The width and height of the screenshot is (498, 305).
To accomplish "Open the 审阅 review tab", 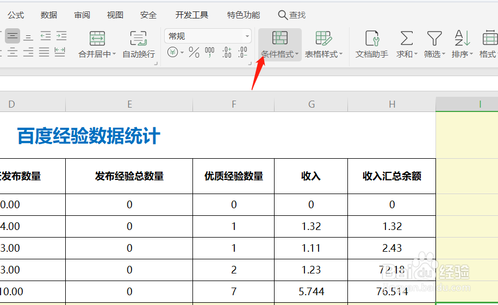I will 82,15.
